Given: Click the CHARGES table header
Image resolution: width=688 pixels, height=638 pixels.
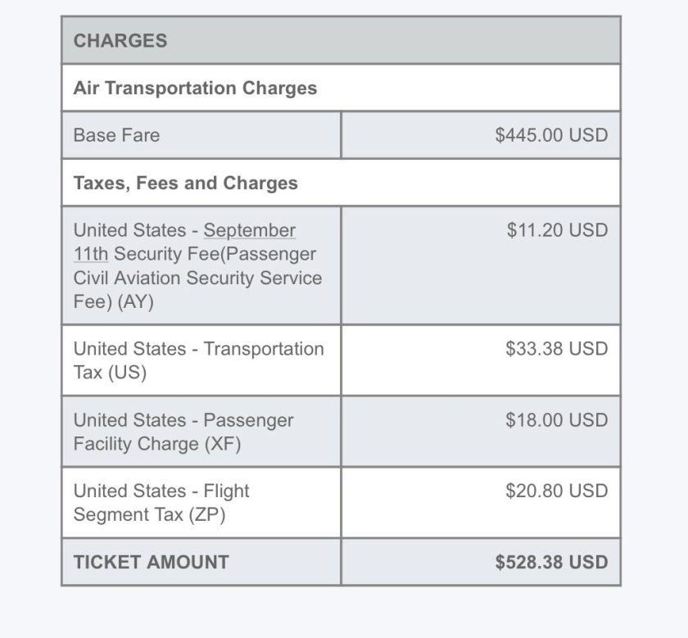Looking at the screenshot, I should coord(120,41).
